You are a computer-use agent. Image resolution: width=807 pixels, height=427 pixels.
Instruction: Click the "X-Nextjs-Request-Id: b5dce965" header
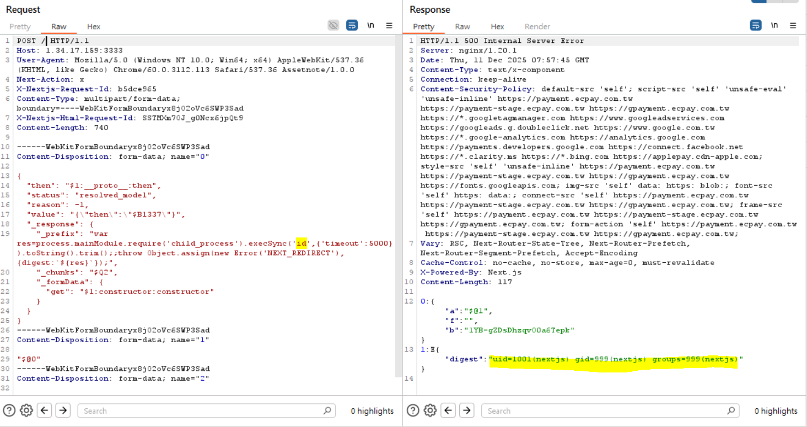pyautogui.click(x=87, y=89)
